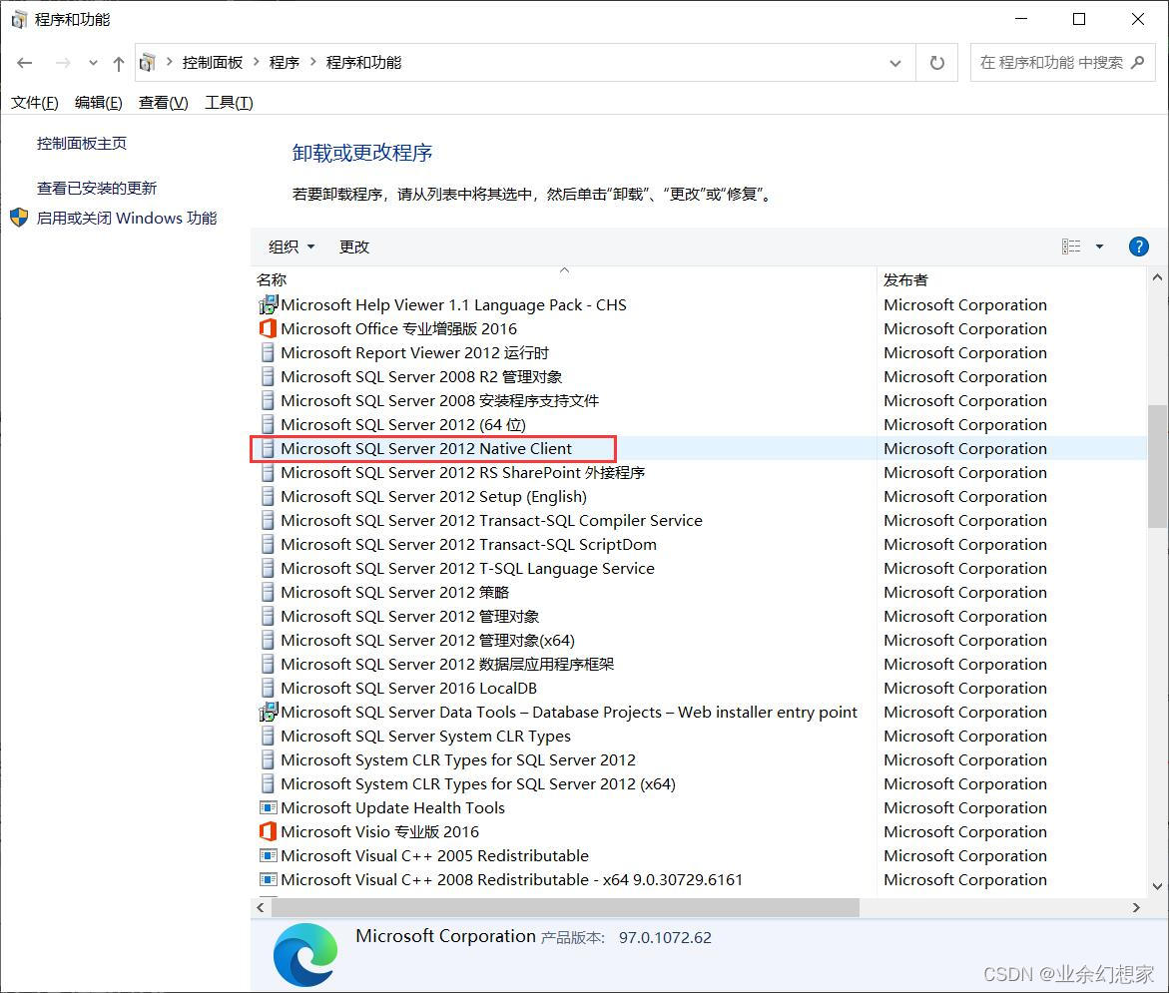Viewport: 1169px width, 993px height.
Task: Click Microsoft Corporation publisher for Office 专业增强版 2016
Action: point(965,328)
